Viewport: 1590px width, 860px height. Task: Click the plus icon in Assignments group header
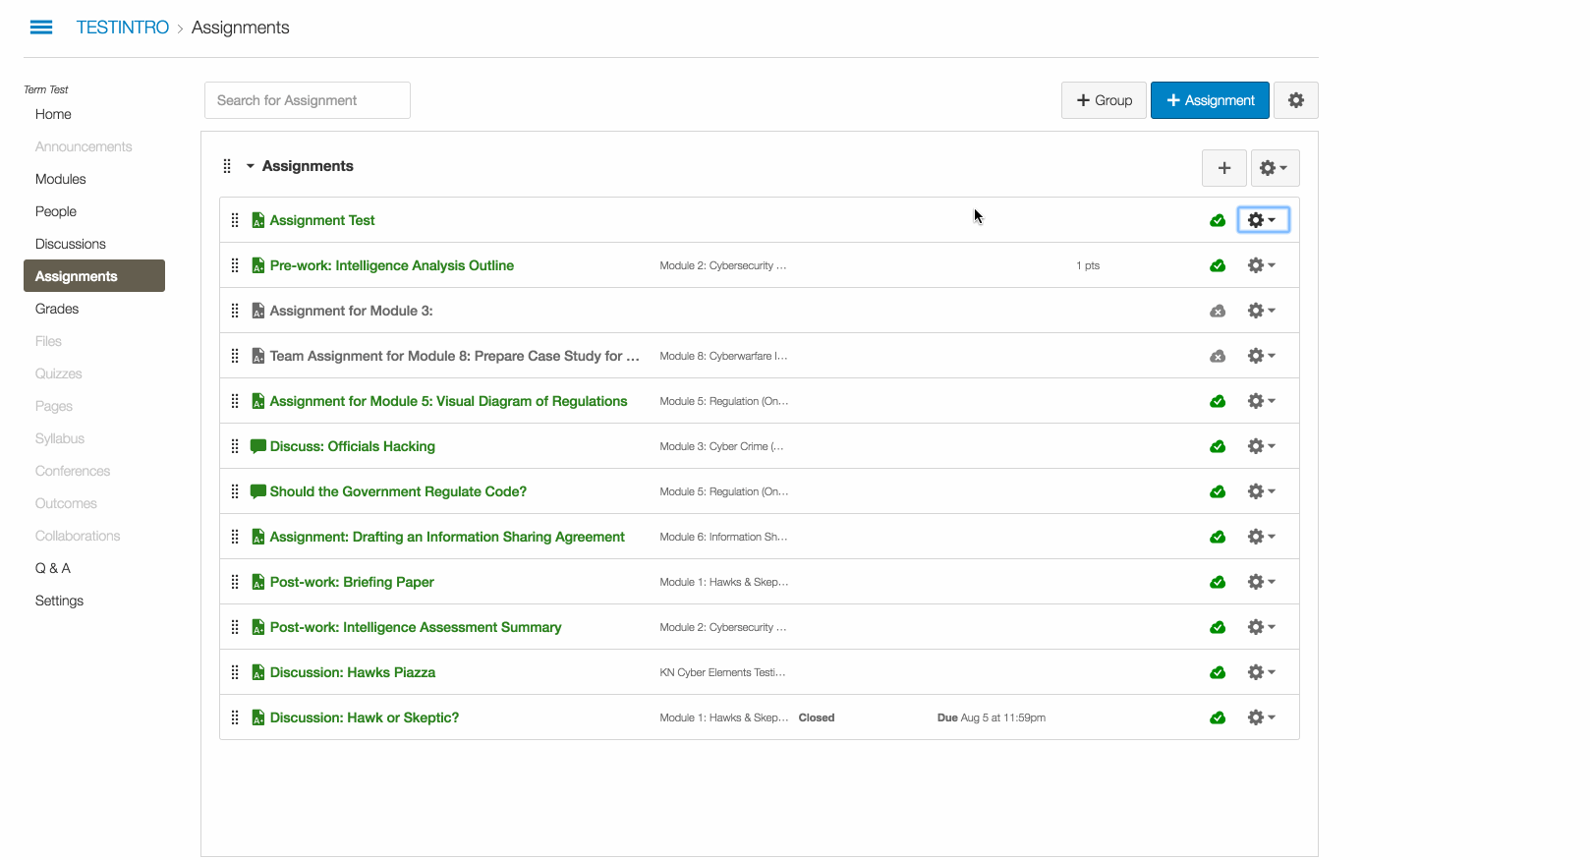1223,168
